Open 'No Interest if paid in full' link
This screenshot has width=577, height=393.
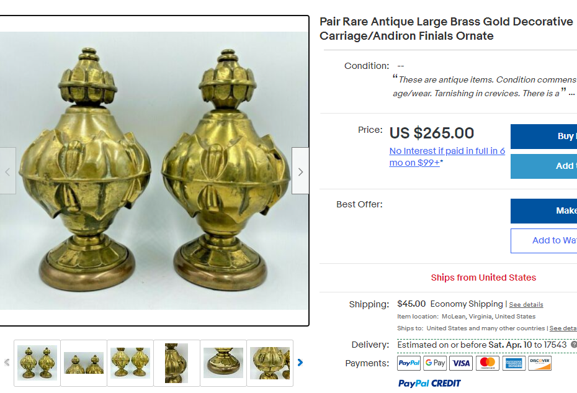click(447, 156)
